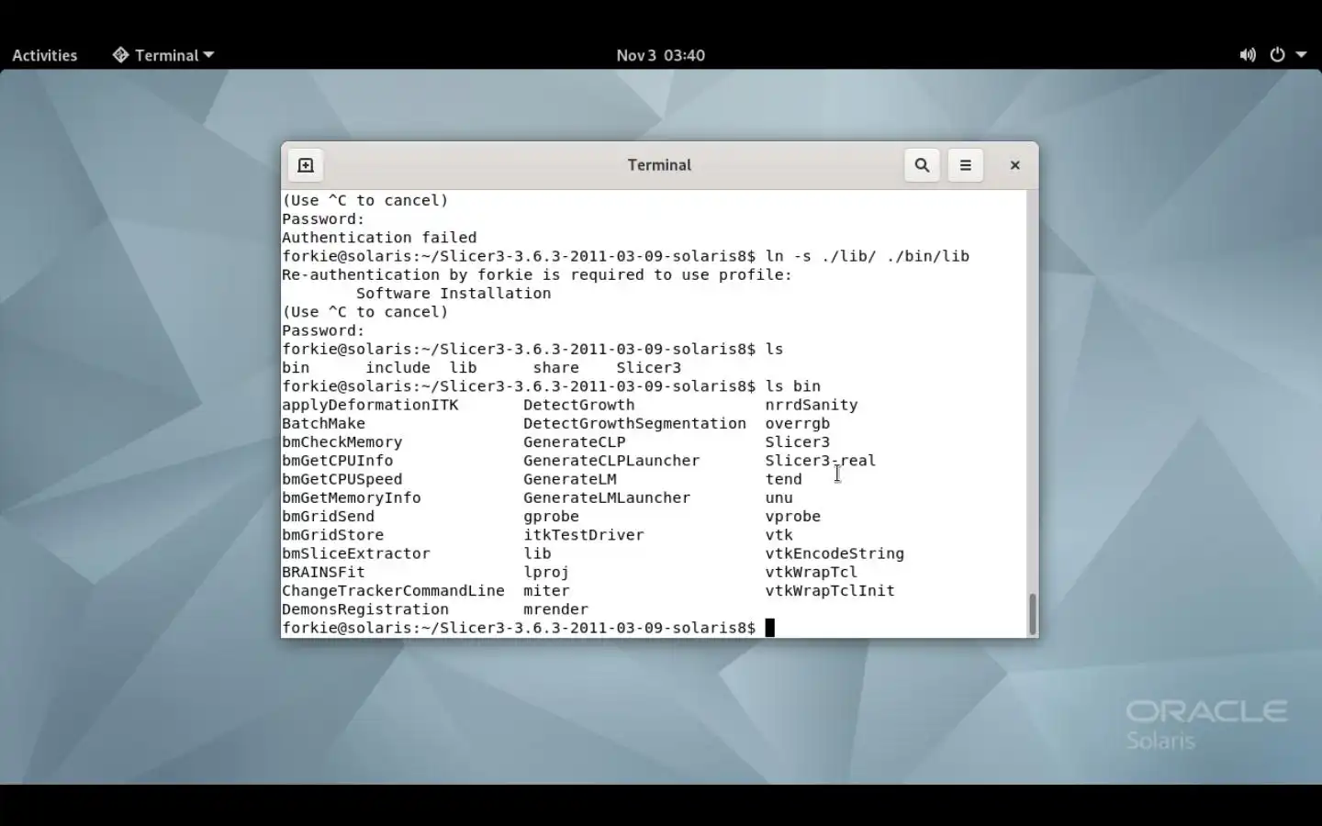Click the 'vtkWrapTcl' entry
Screen dimensions: 1322x826
[812, 572]
